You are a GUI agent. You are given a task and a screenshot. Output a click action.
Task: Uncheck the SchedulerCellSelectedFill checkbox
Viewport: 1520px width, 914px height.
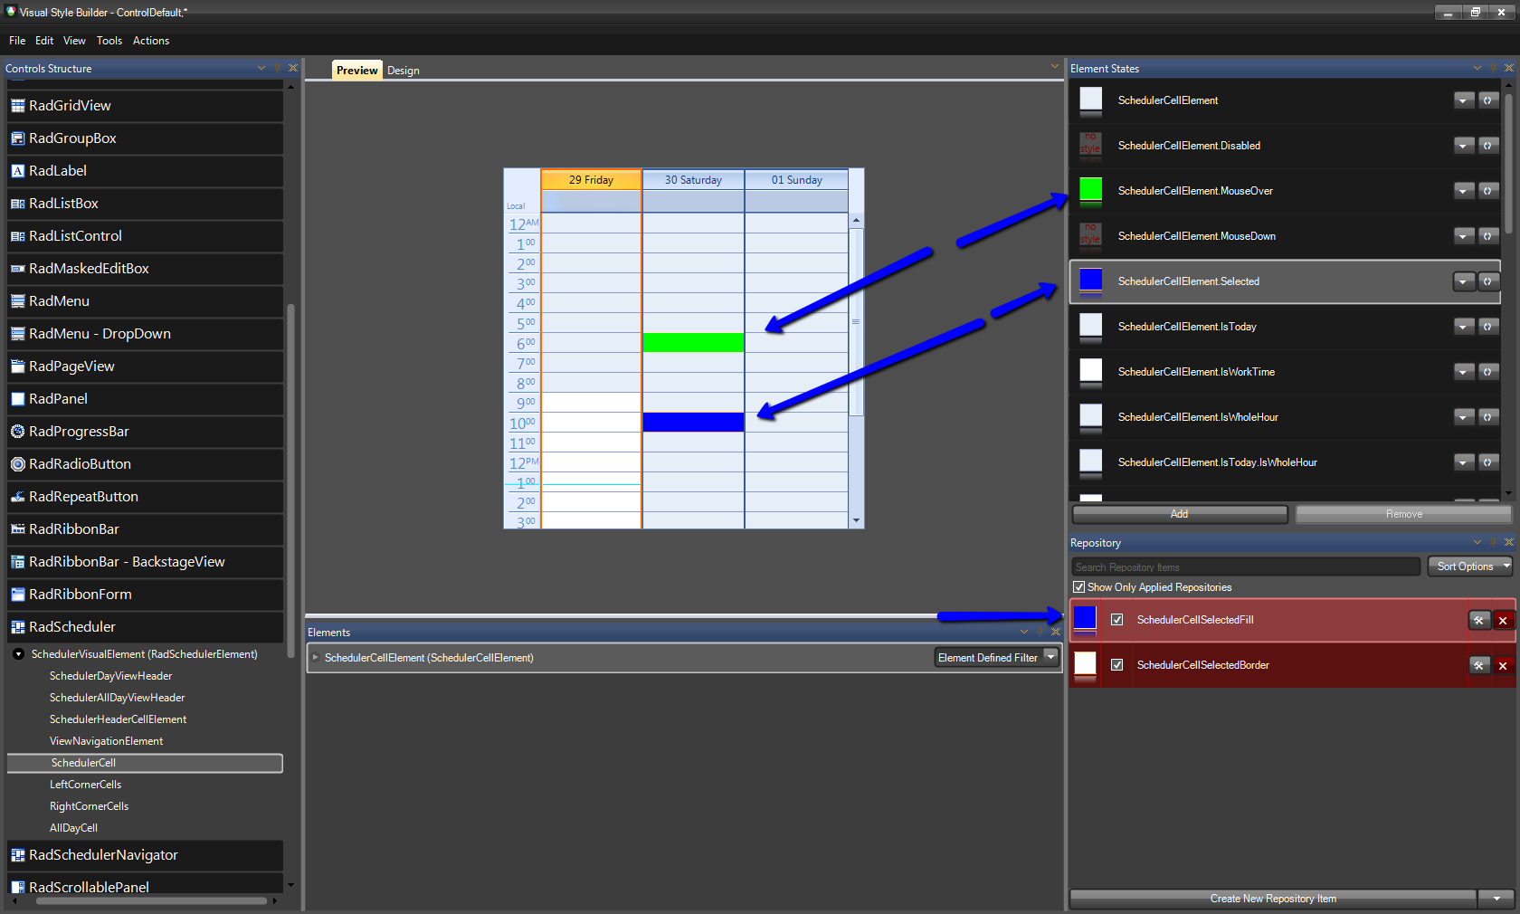click(1117, 620)
